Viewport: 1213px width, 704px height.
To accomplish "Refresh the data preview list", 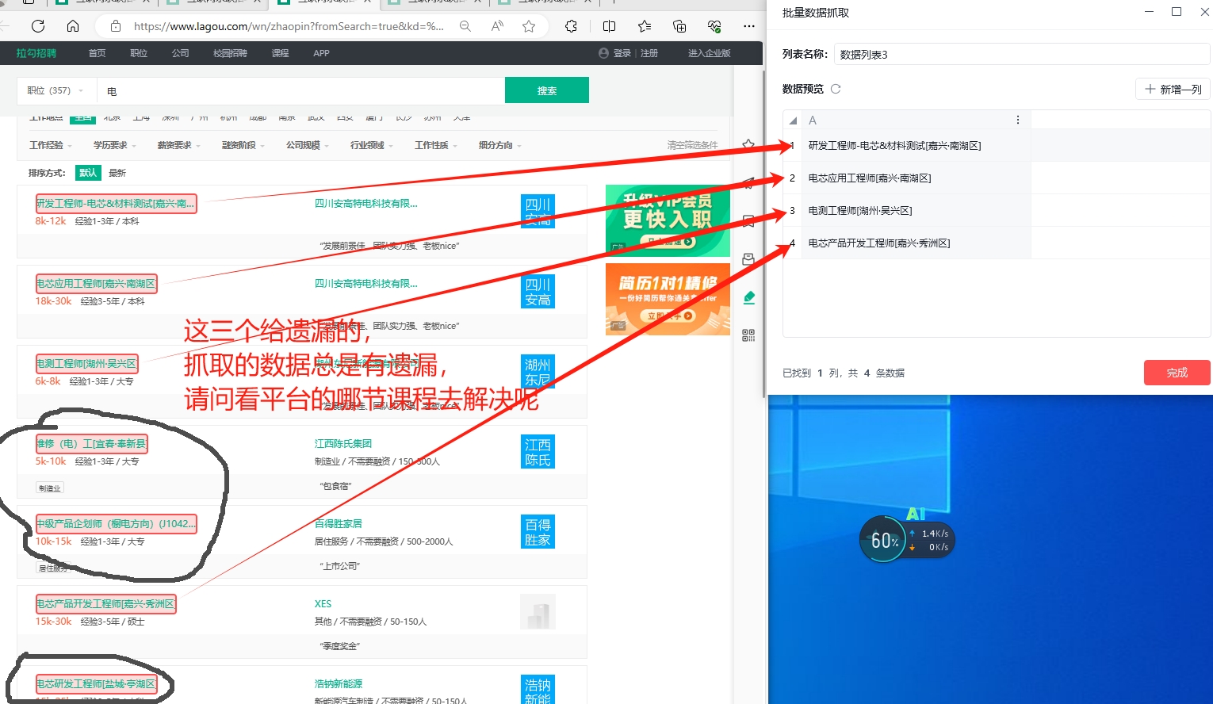I will point(835,89).
